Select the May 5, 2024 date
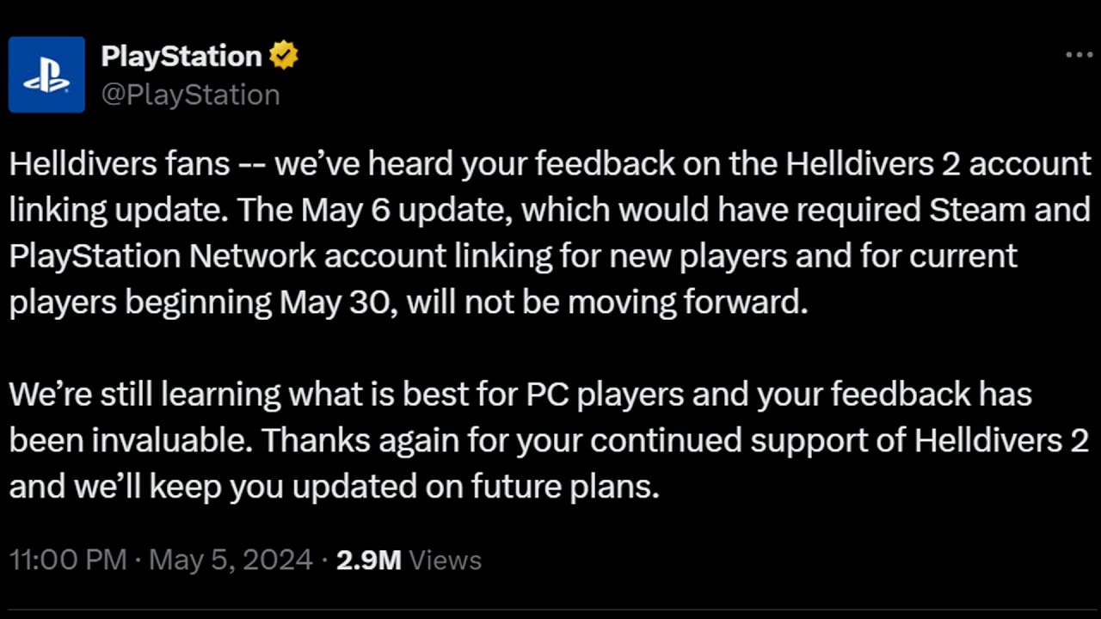The width and height of the screenshot is (1101, 619). [231, 561]
